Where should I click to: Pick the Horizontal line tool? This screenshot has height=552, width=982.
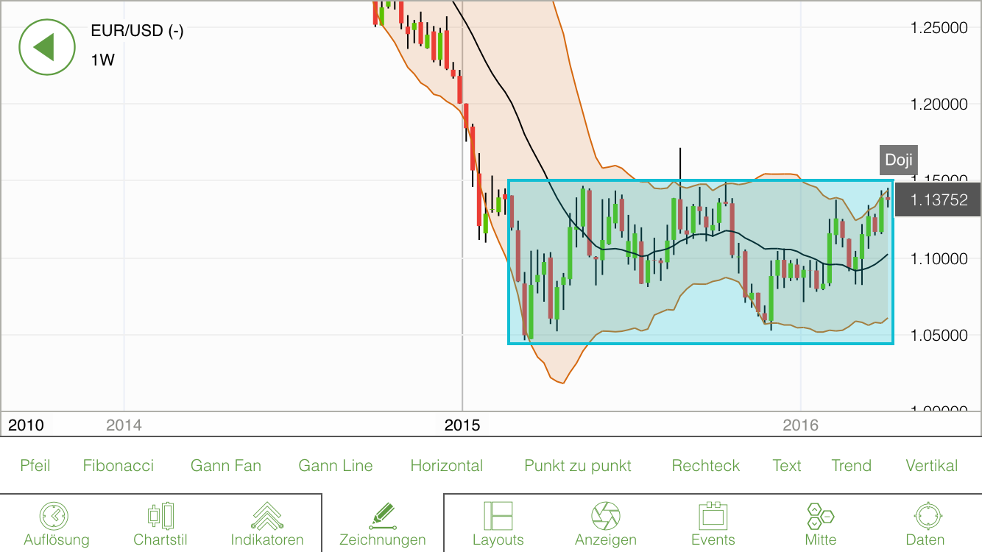[447, 465]
